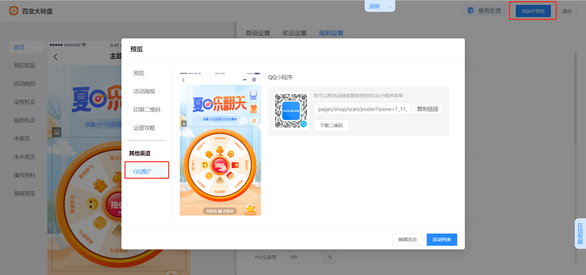Viewport: 586px width, 275px height.
Task: Switch to the 运营攻略 menu item
Action: point(144,128)
